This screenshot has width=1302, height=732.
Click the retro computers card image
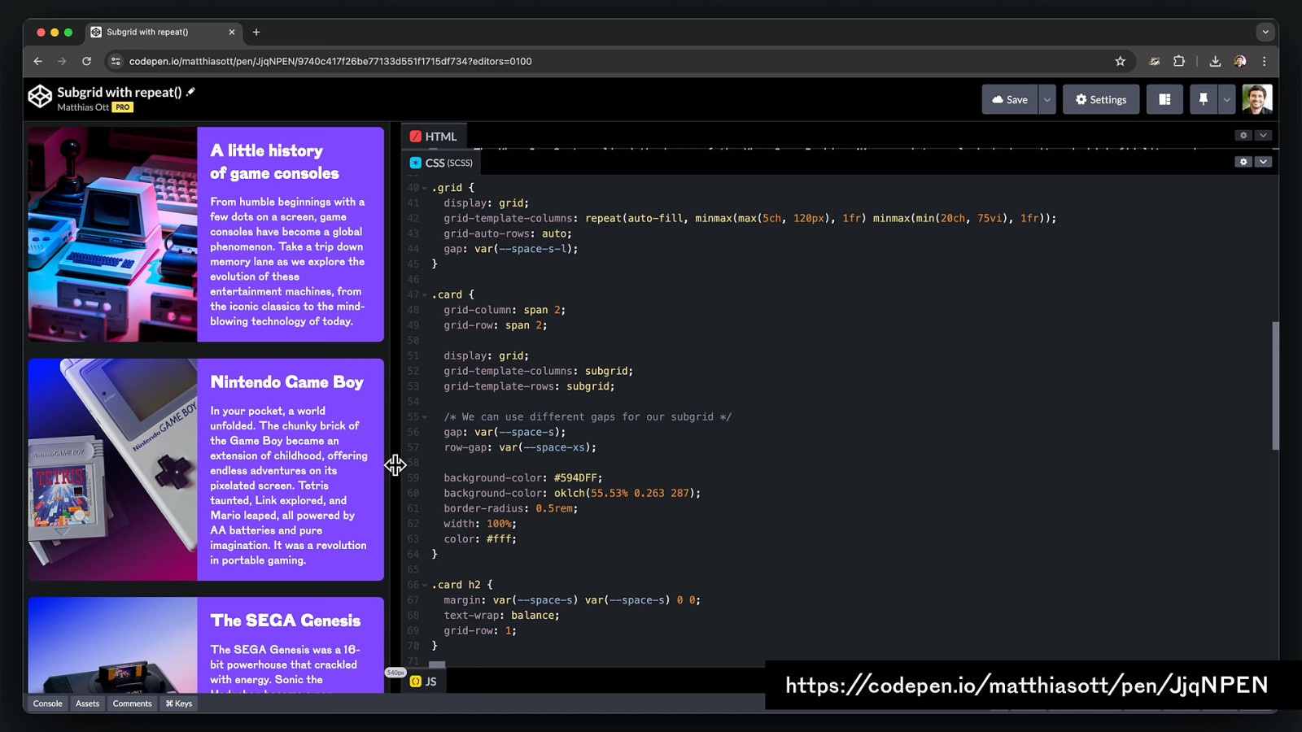tap(112, 234)
